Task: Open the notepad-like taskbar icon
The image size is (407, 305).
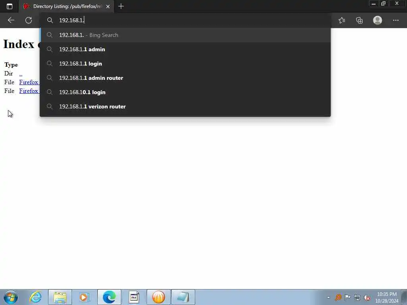Action: point(183,297)
